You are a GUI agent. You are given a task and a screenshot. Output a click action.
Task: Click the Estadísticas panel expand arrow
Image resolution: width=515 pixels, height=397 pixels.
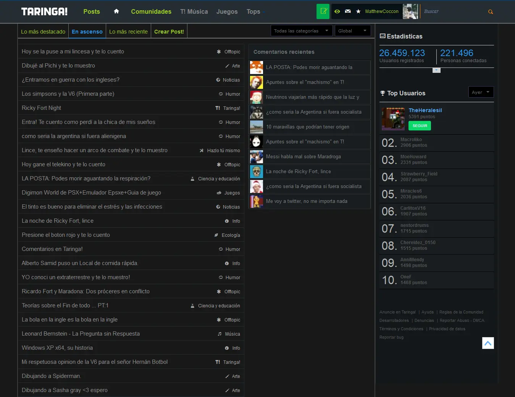[436, 70]
